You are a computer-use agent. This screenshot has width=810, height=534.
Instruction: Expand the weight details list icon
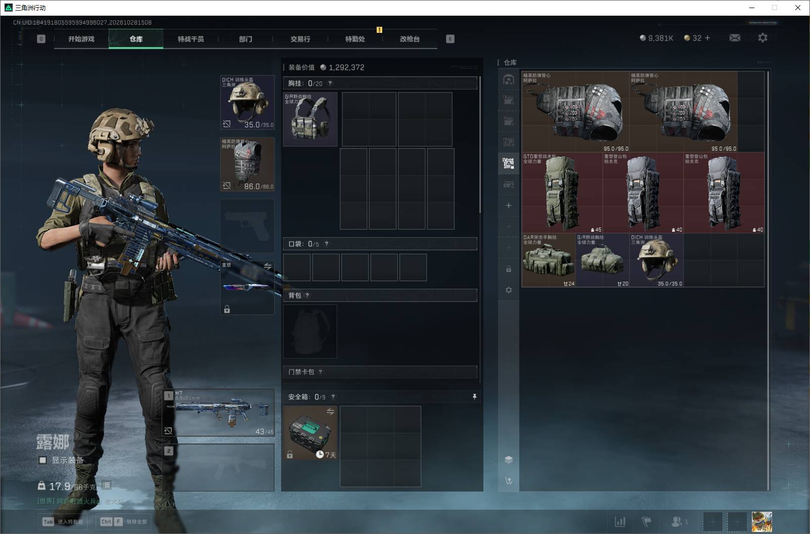[106, 485]
